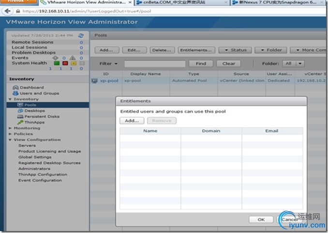The width and height of the screenshot is (328, 233).
Task: Click the Problem Desktops entry
Action: click(34, 53)
